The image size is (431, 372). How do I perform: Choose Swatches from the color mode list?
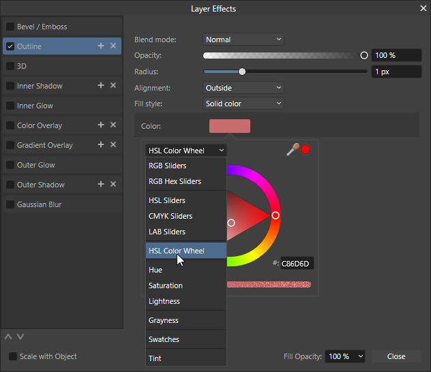(x=186, y=339)
